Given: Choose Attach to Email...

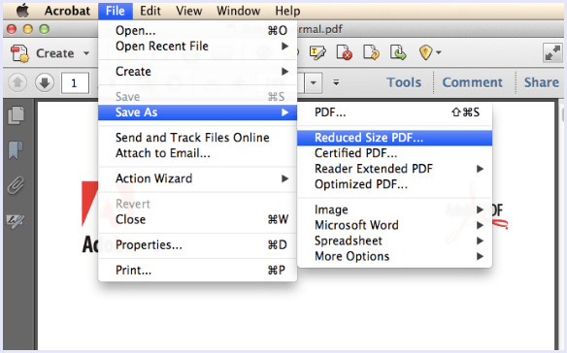Looking at the screenshot, I should pos(197,153).
